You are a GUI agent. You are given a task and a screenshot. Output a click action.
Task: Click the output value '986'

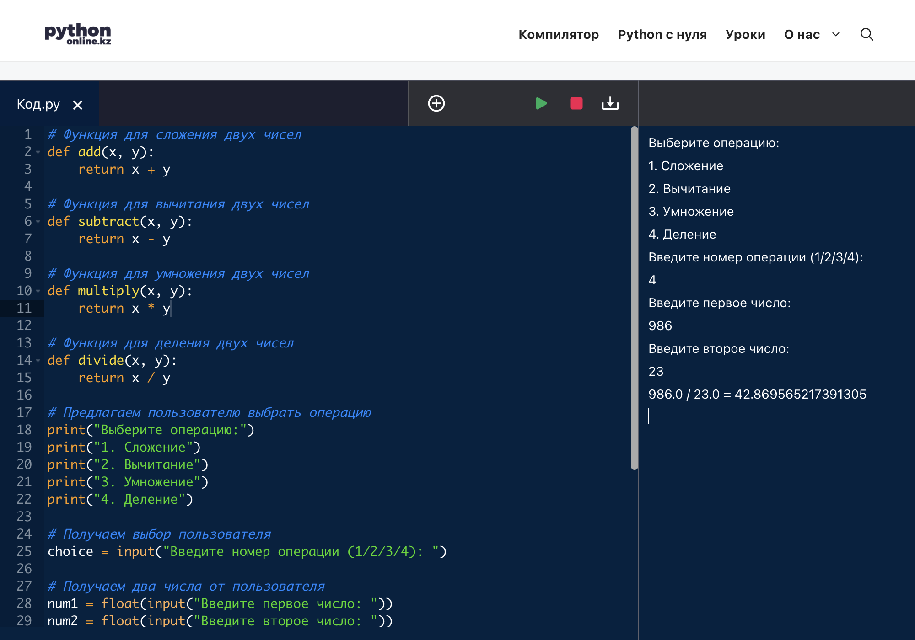tap(660, 325)
